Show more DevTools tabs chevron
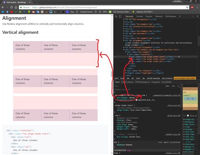 [180, 16]
